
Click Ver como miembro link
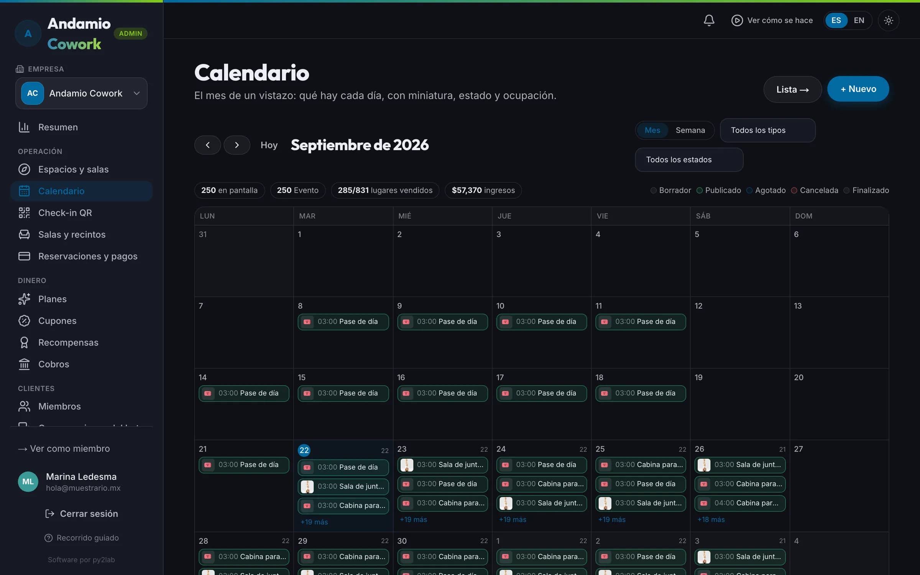click(x=64, y=449)
